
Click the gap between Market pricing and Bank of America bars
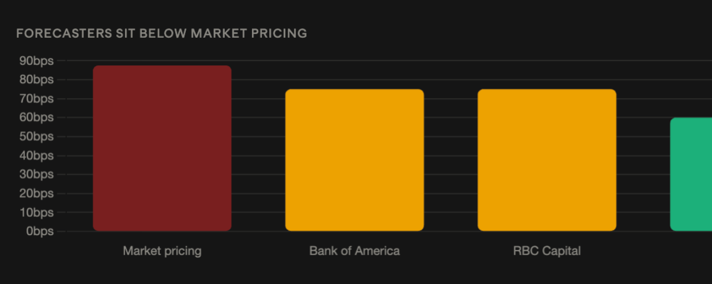258,148
